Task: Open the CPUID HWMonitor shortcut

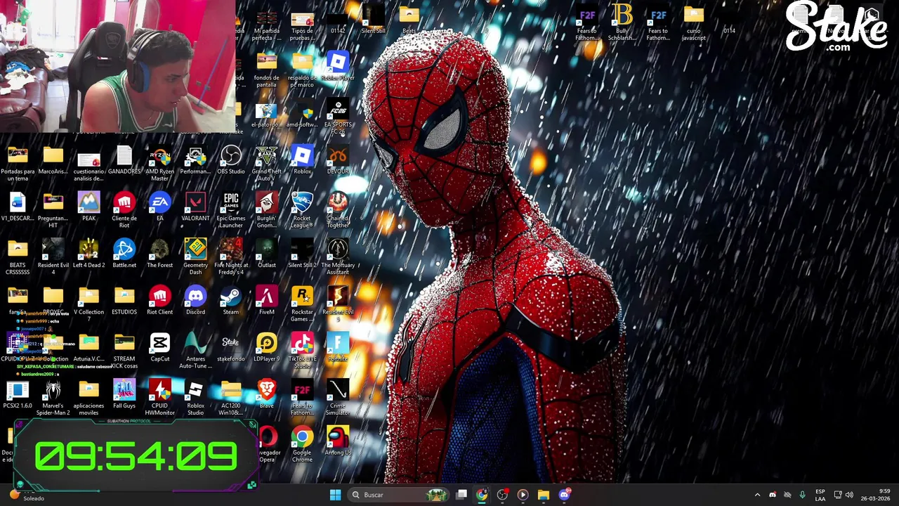Action: pos(160,398)
